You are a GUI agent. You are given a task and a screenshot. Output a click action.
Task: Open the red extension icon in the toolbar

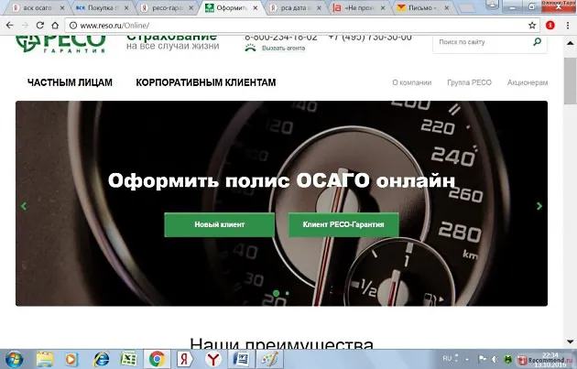(x=550, y=26)
